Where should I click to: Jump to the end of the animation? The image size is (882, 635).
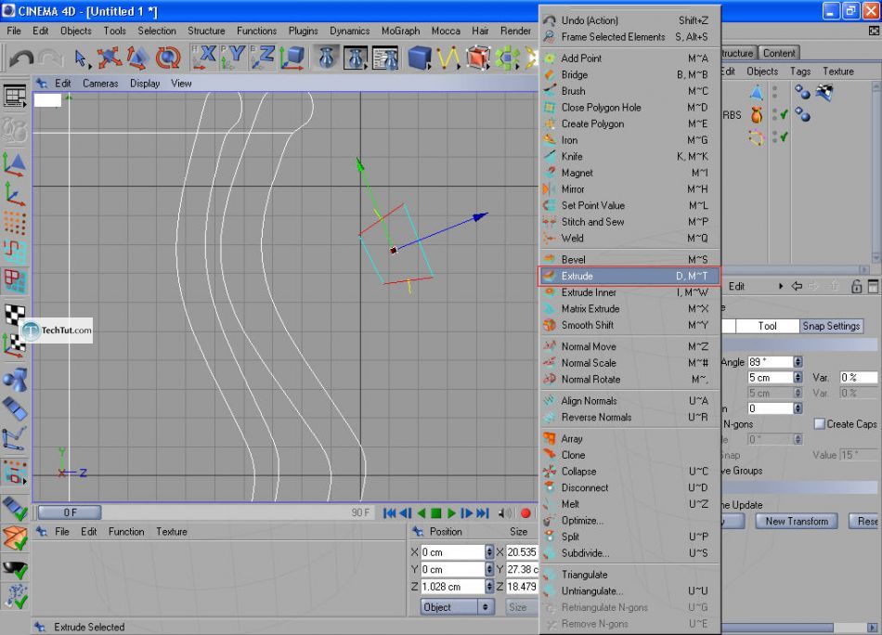click(483, 513)
